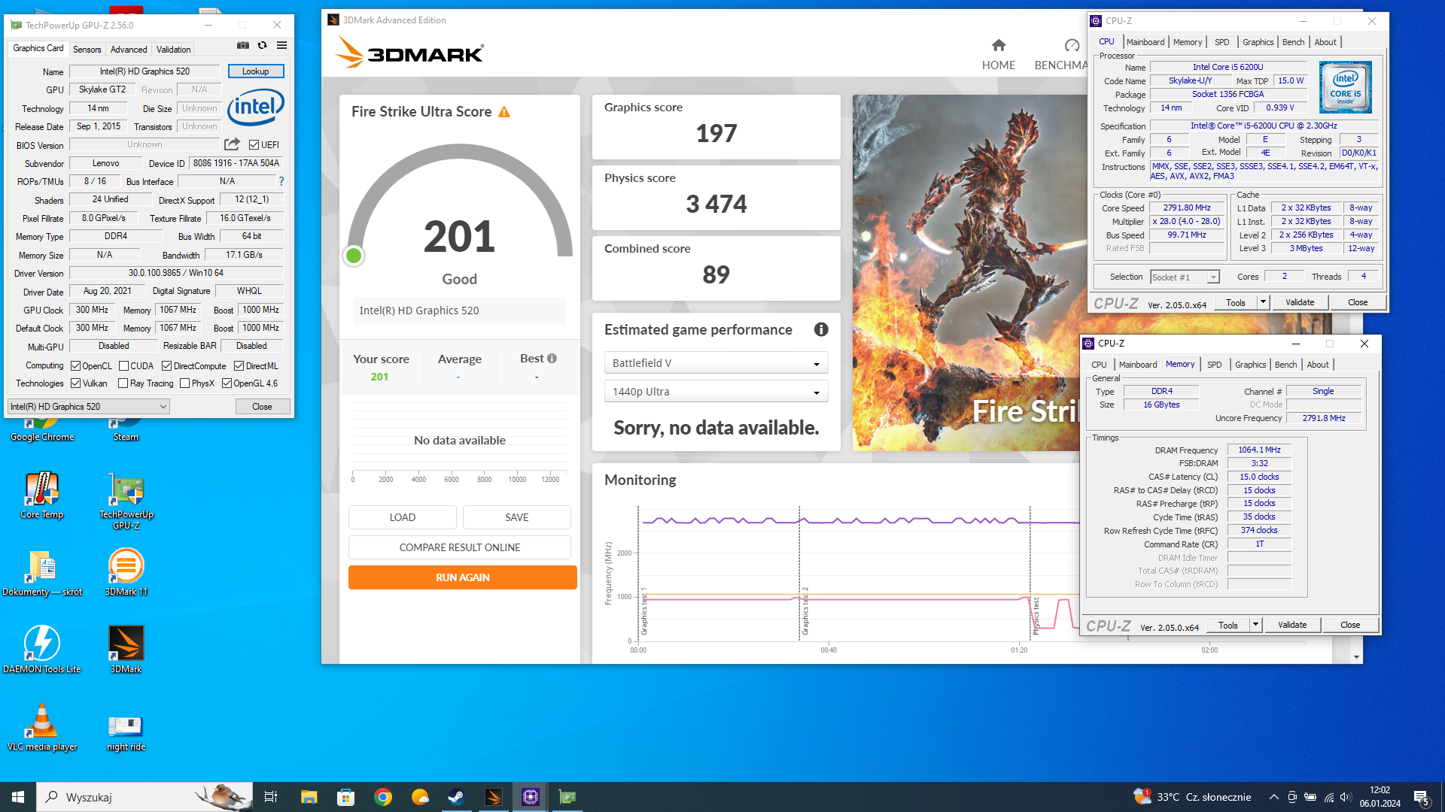The width and height of the screenshot is (1445, 812).
Task: Open DAEMON Tools Lite desktop icon
Action: [x=42, y=650]
